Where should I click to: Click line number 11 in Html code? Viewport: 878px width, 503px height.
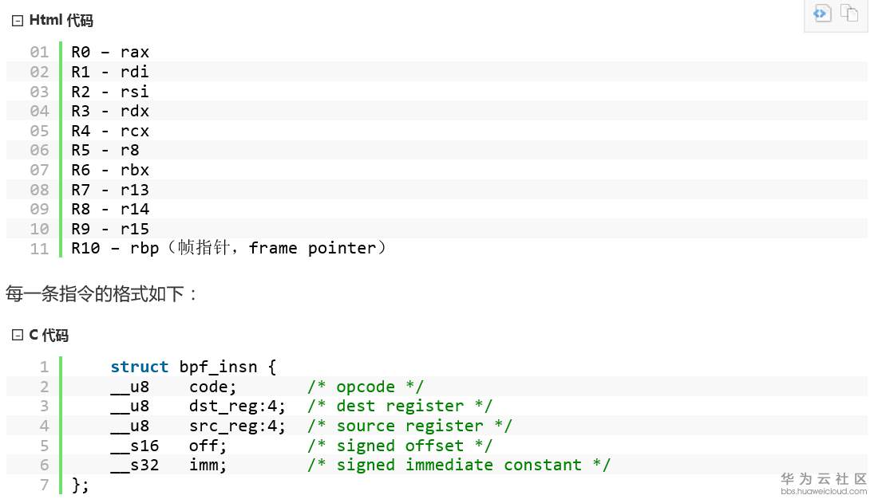pyautogui.click(x=39, y=248)
